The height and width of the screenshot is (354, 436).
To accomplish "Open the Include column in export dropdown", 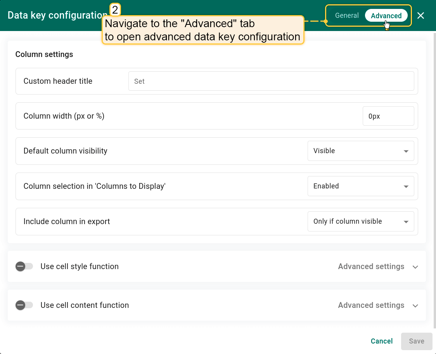I will [x=360, y=221].
